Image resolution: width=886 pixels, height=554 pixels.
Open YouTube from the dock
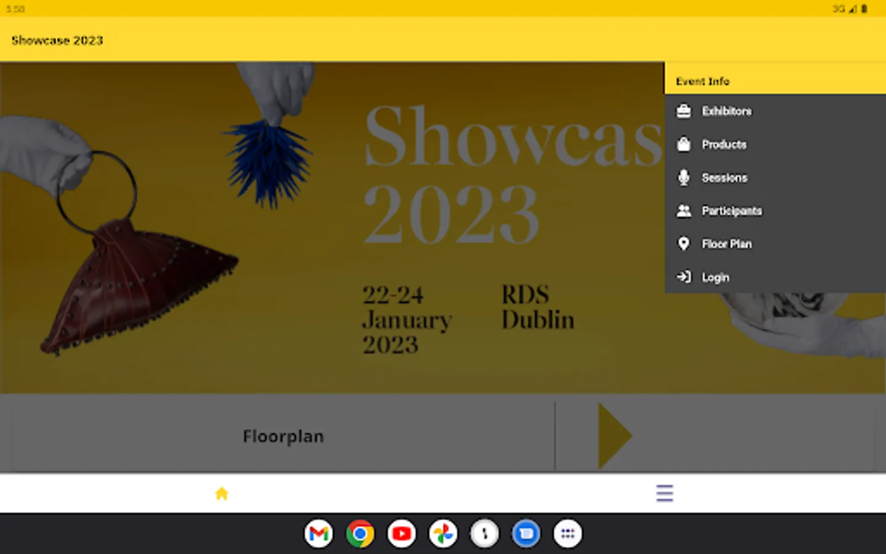[x=402, y=534]
